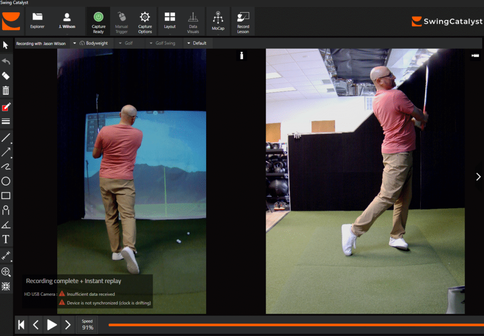This screenshot has width=484, height=336.
Task: Click the Record Lesson button
Action: tap(243, 21)
